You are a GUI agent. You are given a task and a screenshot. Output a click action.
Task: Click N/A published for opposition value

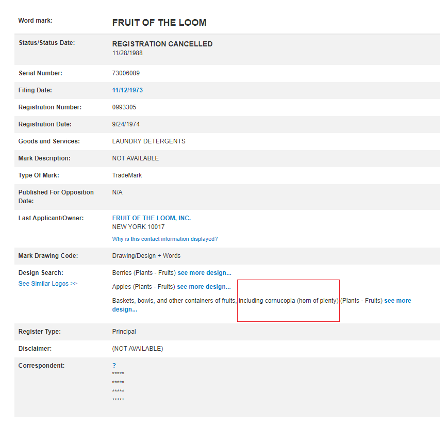(118, 192)
